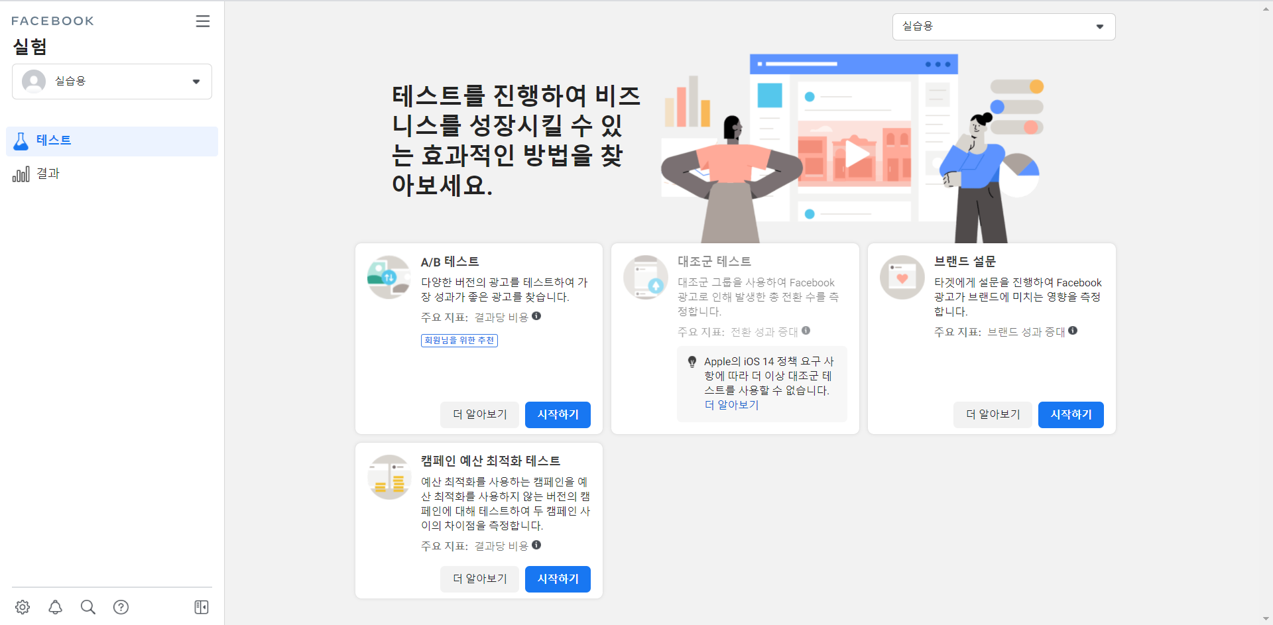Click the play button in hero illustration
The width and height of the screenshot is (1273, 625).
pyautogui.click(x=856, y=155)
